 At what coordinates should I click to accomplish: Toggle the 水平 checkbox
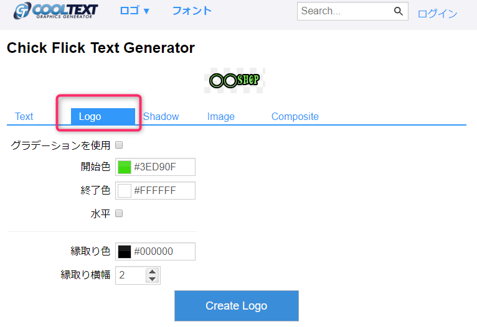(x=119, y=214)
